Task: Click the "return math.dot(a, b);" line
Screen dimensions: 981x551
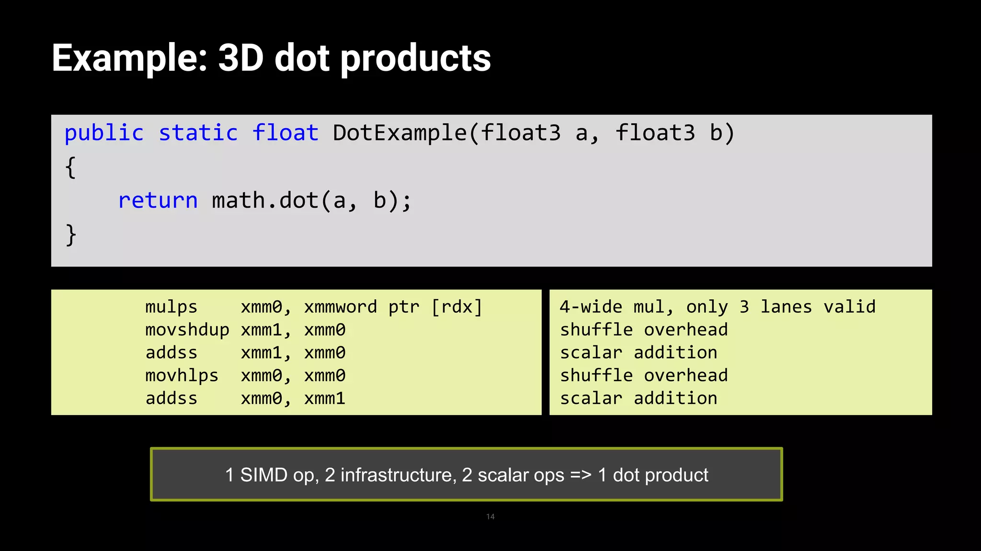Action: click(x=265, y=200)
